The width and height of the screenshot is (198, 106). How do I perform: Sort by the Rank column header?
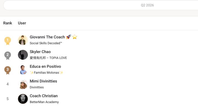[8, 23]
